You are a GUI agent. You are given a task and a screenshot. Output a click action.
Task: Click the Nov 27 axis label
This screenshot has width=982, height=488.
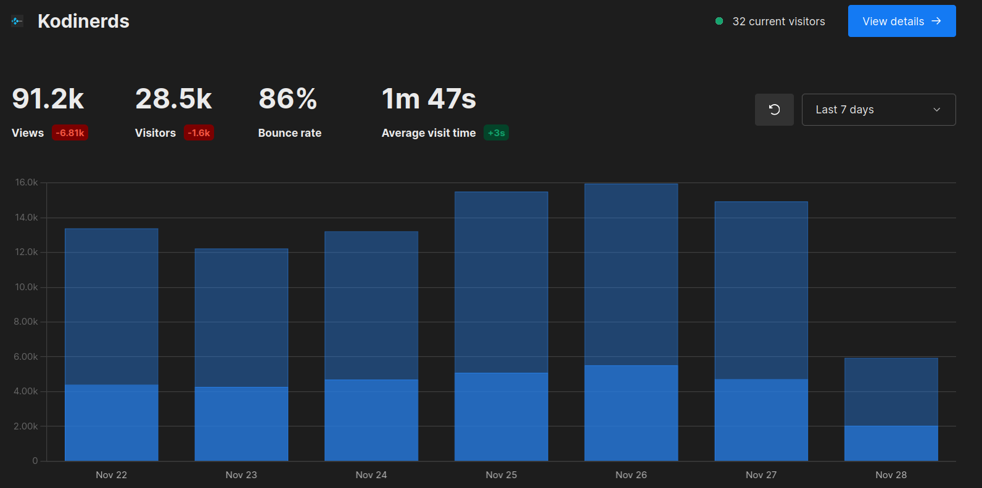pyautogui.click(x=761, y=475)
